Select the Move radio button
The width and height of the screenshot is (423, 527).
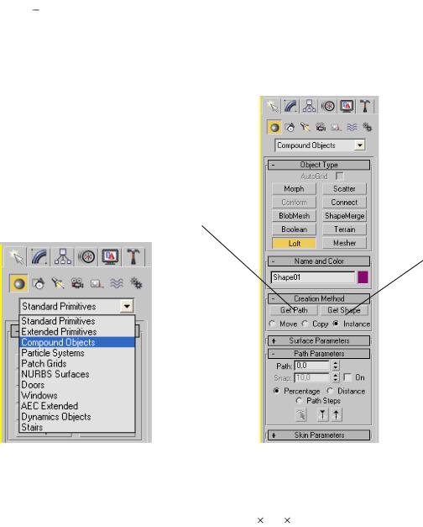click(272, 324)
